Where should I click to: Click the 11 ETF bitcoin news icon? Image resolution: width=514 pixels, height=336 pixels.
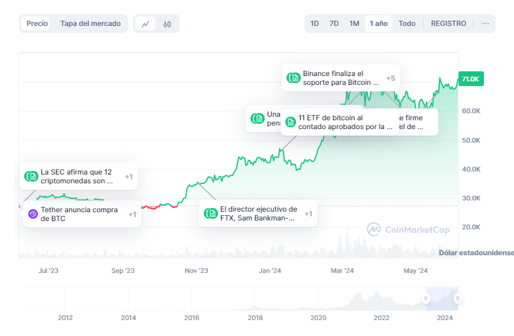click(290, 122)
